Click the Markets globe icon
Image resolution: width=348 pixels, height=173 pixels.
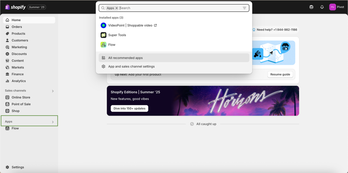pyautogui.click(x=7, y=67)
